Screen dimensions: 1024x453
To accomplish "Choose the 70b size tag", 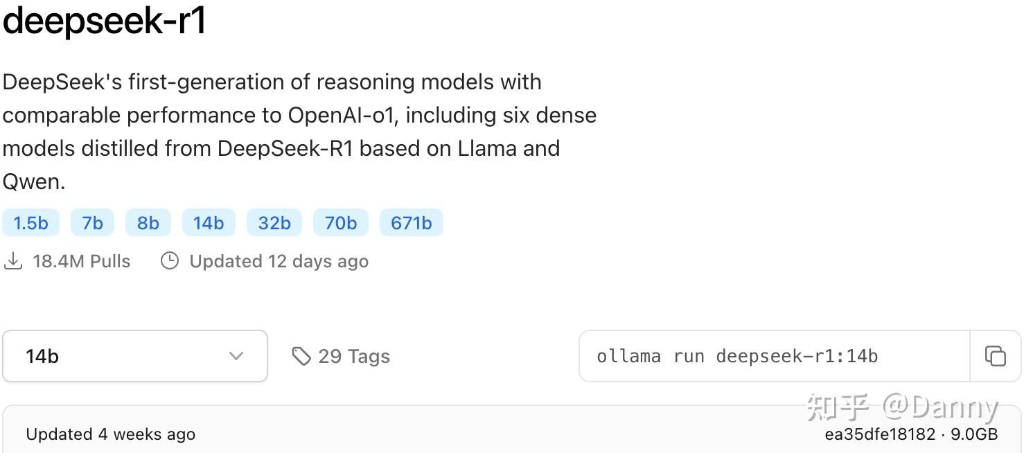I will pyautogui.click(x=341, y=223).
